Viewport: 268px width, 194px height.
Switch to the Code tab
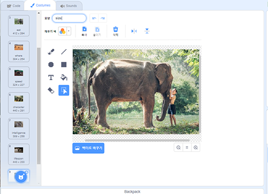pyautogui.click(x=13, y=6)
